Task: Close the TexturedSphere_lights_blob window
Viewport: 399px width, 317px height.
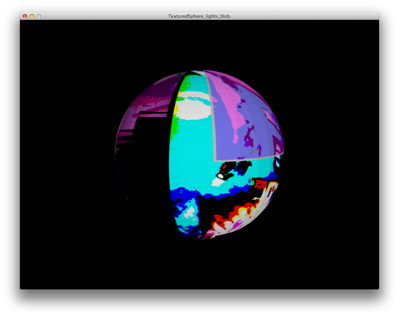Action: point(25,16)
